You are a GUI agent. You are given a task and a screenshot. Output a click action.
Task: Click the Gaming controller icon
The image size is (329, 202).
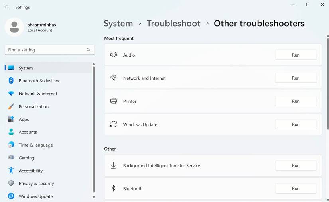pyautogui.click(x=11, y=157)
